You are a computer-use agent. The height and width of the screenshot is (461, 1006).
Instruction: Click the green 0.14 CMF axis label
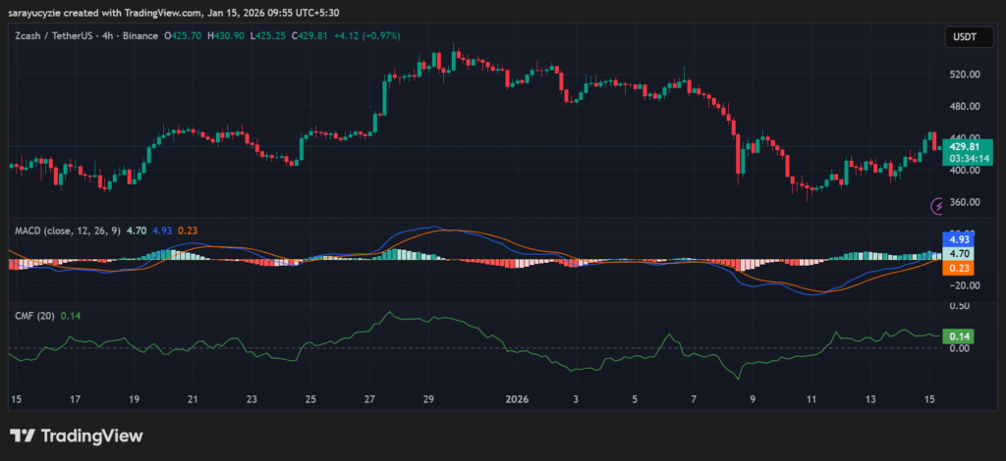[958, 335]
